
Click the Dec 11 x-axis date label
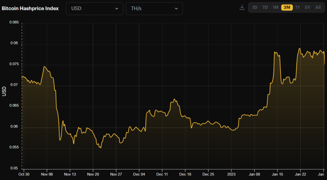click(x=162, y=175)
